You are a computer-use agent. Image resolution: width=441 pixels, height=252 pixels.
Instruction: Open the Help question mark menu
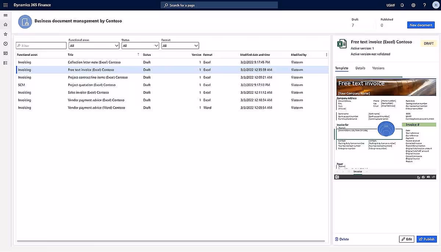[425, 5]
